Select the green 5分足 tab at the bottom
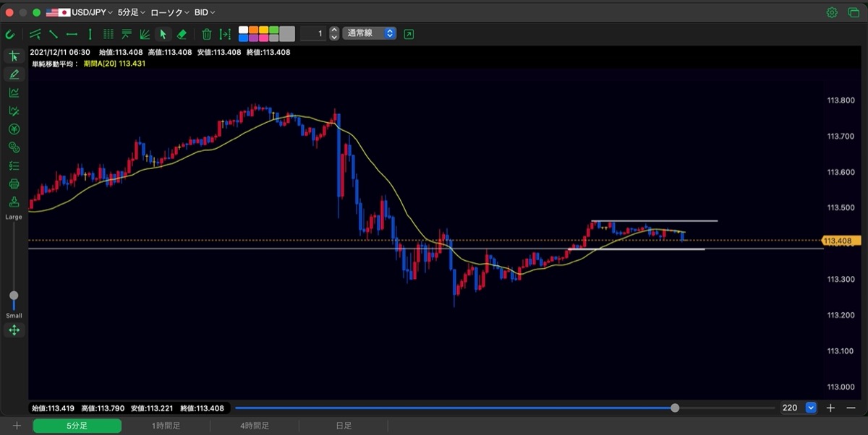The image size is (868, 435). click(x=77, y=426)
